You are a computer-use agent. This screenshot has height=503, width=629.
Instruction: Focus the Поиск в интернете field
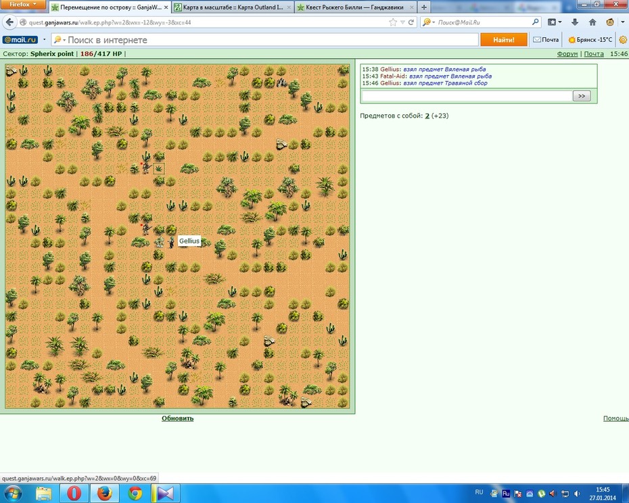click(265, 40)
